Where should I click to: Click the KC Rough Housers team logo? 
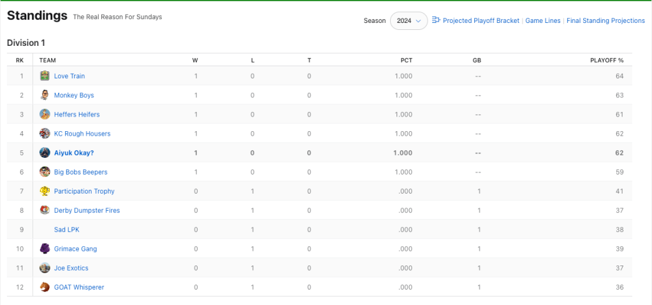click(45, 134)
